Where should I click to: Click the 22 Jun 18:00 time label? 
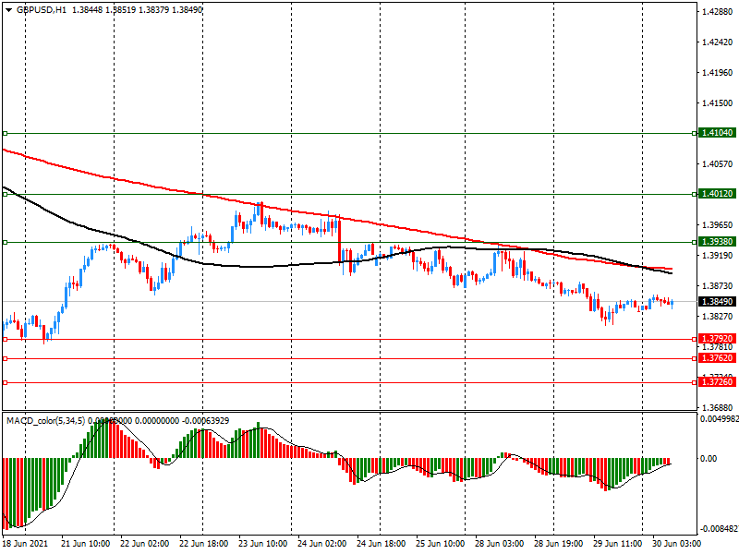pos(203,543)
